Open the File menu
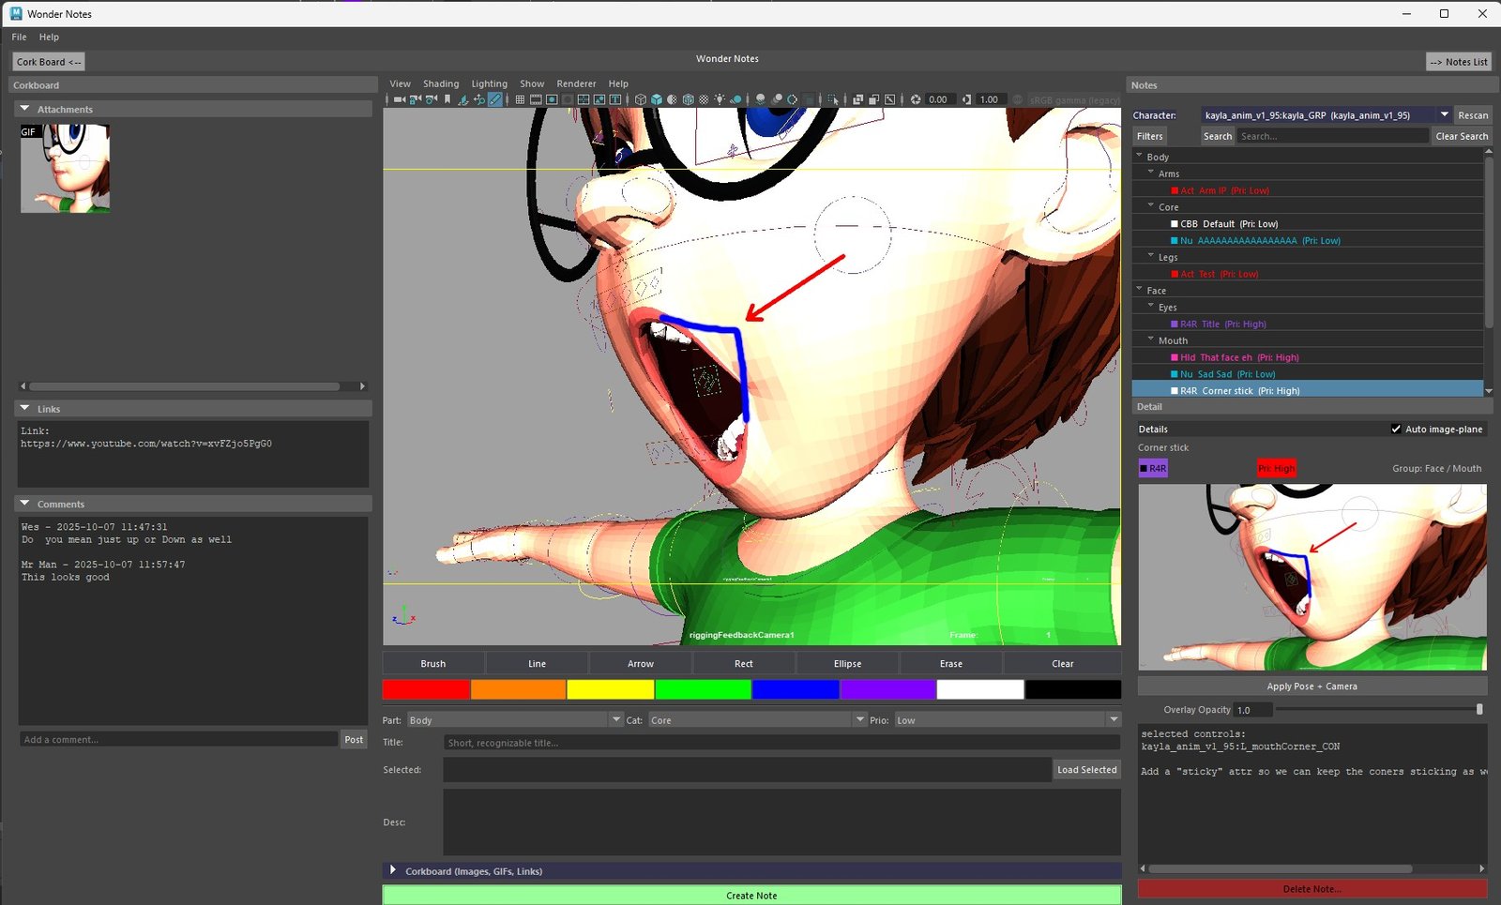Screen dimensions: 1501x905 click(18, 37)
